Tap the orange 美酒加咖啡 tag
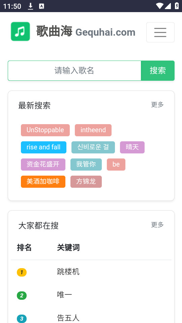The width and height of the screenshot is (182, 323). [x=43, y=181]
